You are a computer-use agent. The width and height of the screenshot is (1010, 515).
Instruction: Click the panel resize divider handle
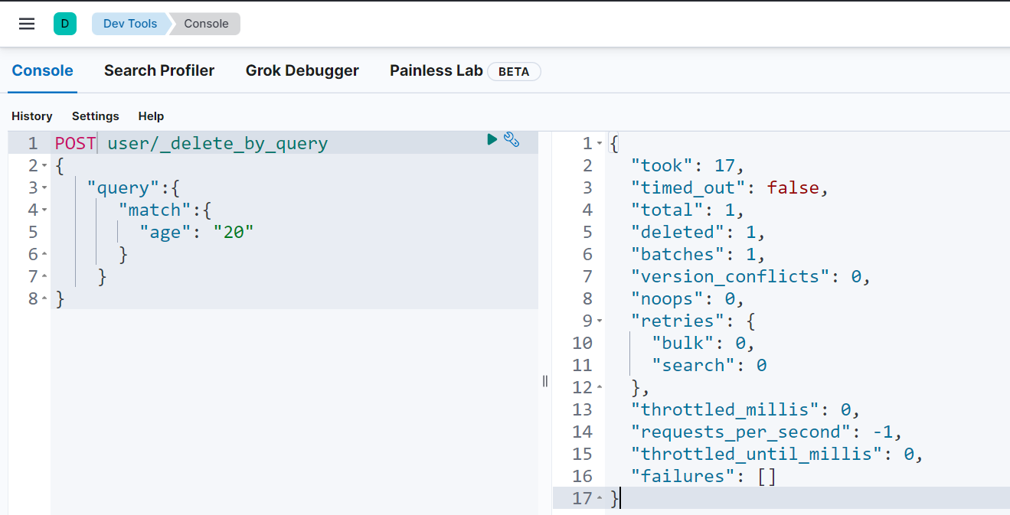click(545, 381)
